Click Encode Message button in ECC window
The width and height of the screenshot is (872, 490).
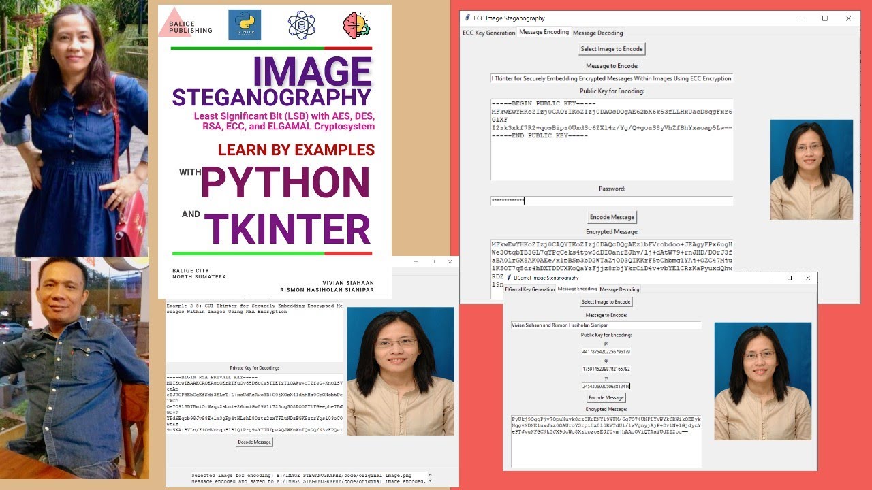pyautogui.click(x=612, y=217)
